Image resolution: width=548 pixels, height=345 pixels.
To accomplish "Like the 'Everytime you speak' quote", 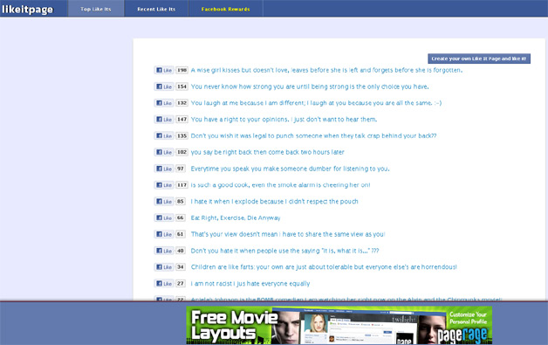I will 164,169.
